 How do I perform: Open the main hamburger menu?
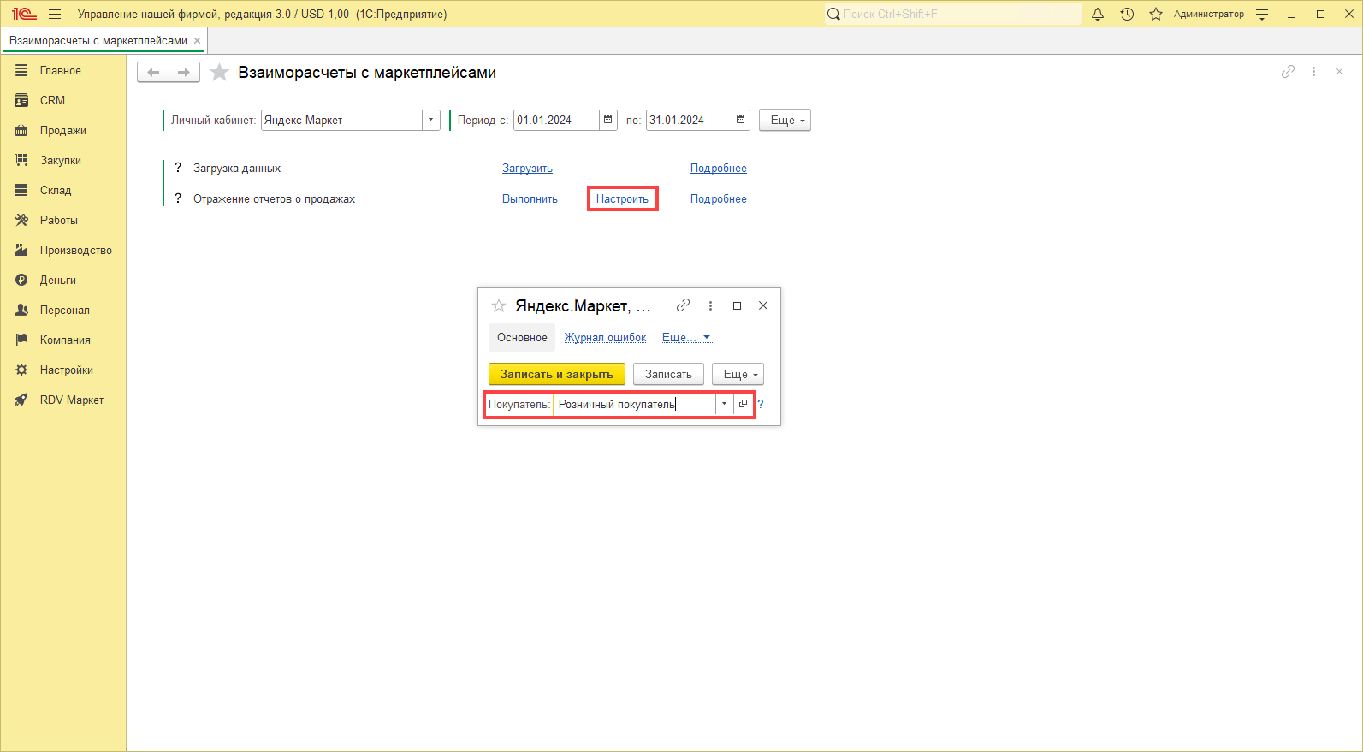point(55,14)
